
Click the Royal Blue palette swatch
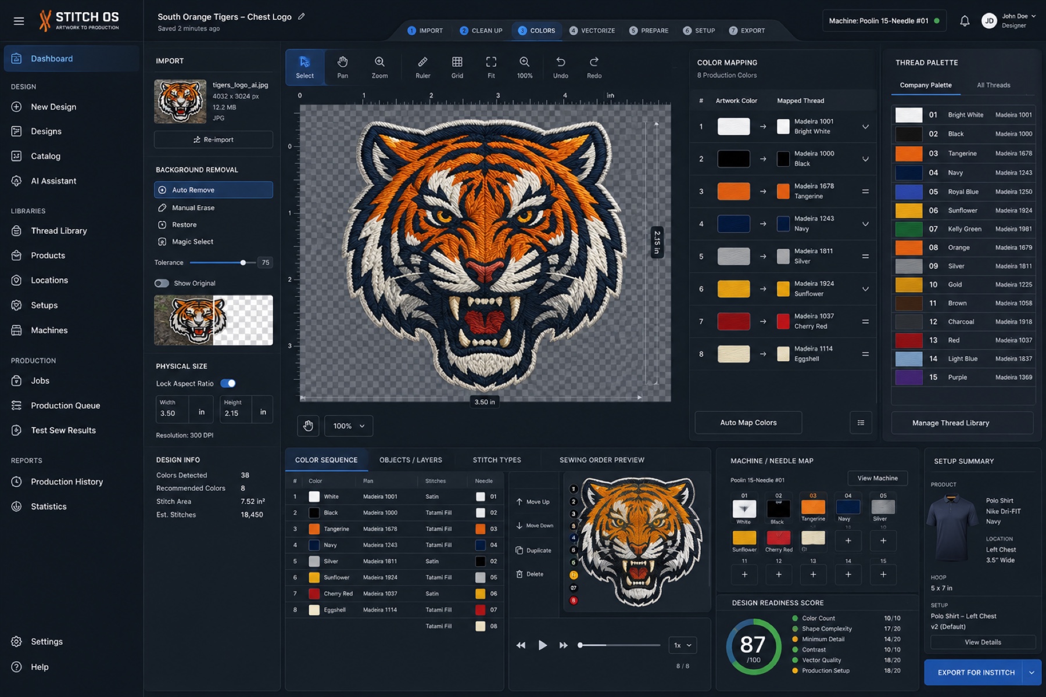point(908,192)
